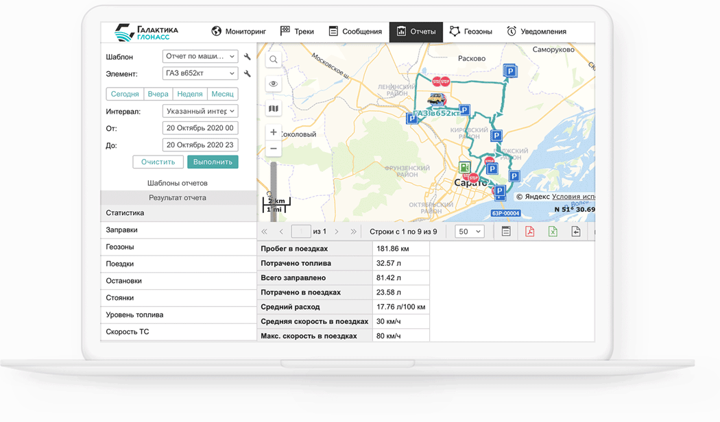
Task: Open the Уведомления tab
Action: [536, 32]
